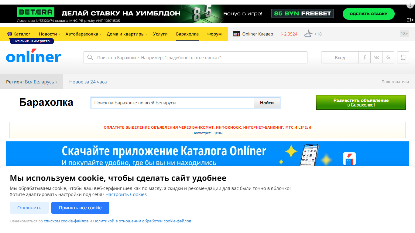The image size is (415, 233).
Task: Click the +18 temperature text
Action: point(318,34)
